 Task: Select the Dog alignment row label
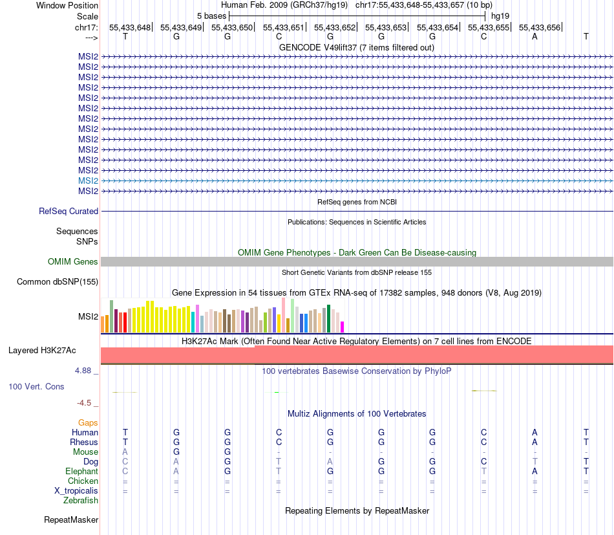point(90,462)
